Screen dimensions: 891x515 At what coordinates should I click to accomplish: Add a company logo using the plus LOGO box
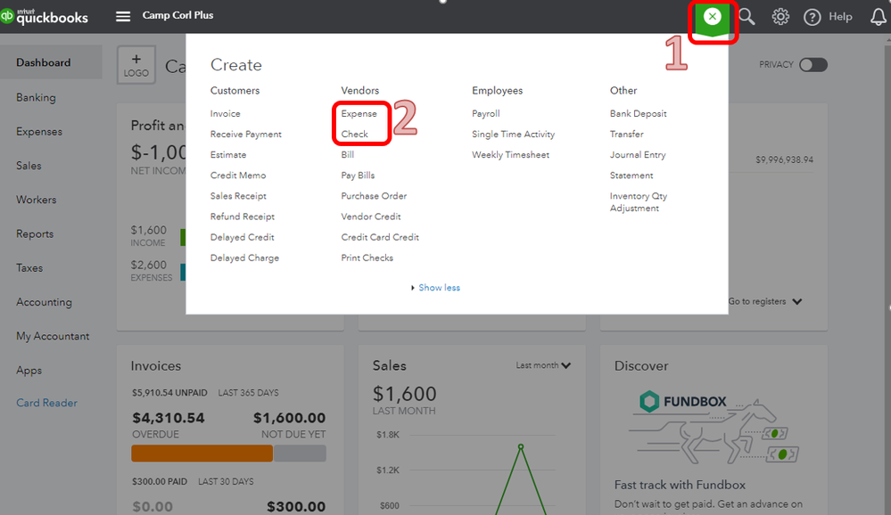(x=136, y=65)
